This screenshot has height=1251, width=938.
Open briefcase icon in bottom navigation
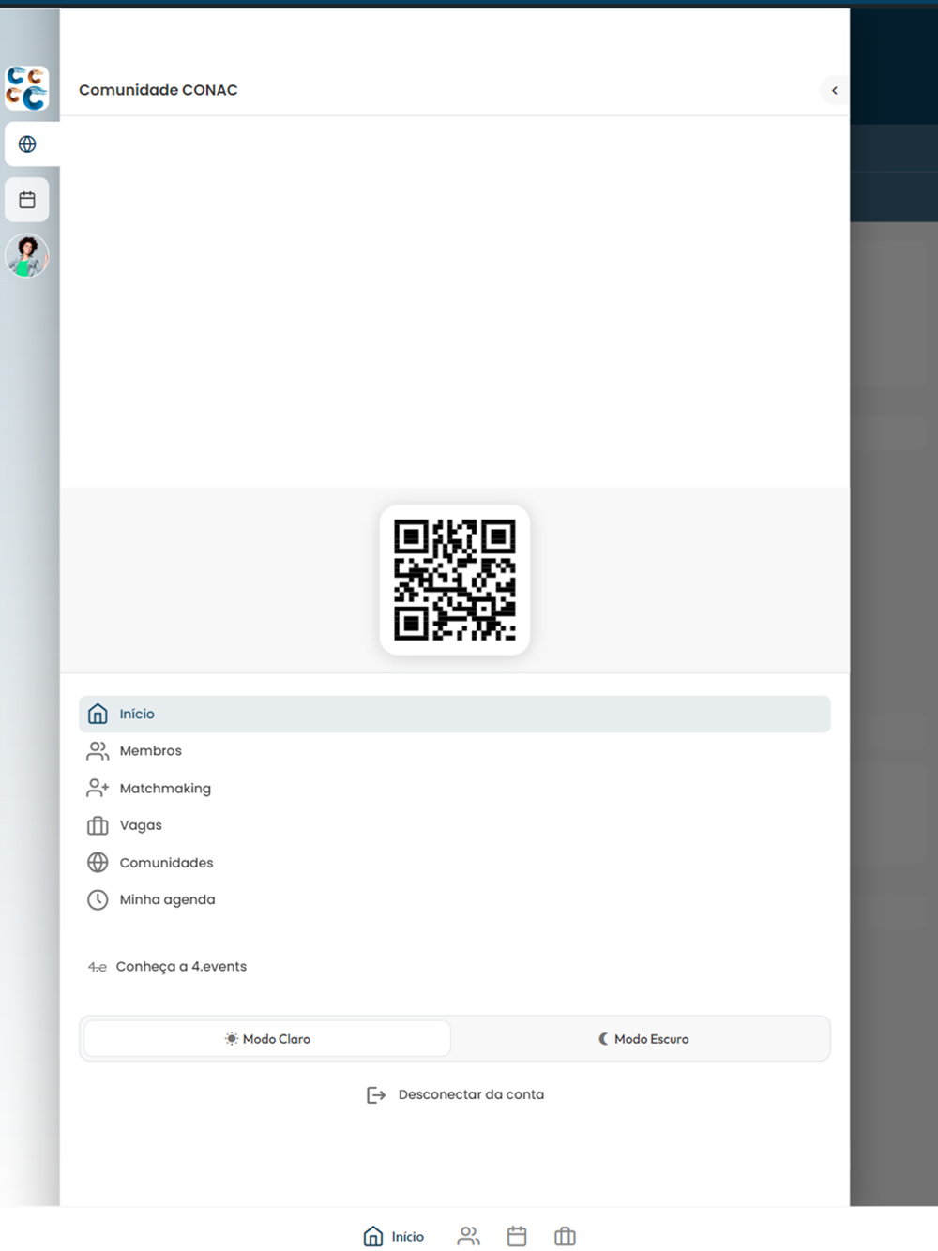click(565, 1236)
